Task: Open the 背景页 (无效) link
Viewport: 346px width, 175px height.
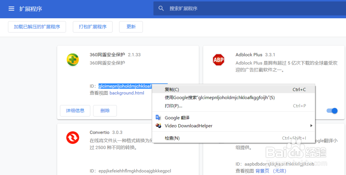Action: (271, 171)
